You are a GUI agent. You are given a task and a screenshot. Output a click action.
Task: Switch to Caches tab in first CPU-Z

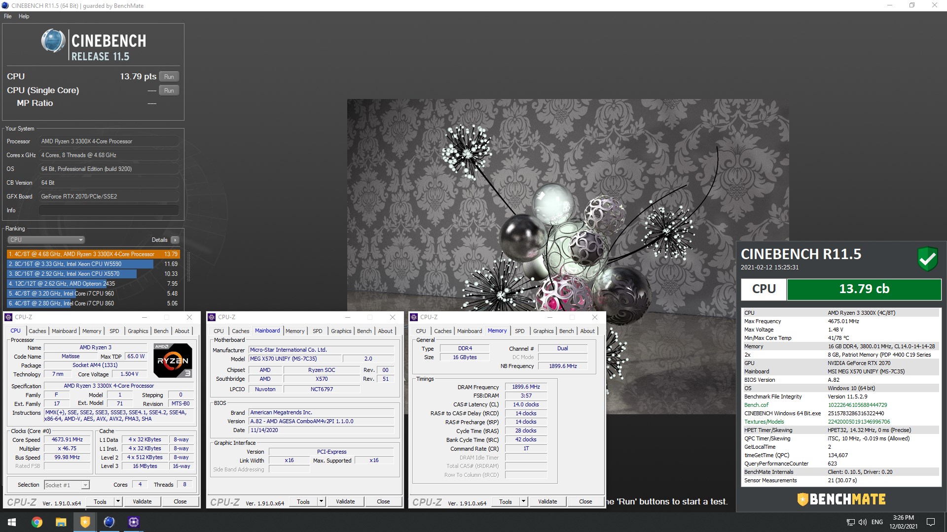pos(37,331)
